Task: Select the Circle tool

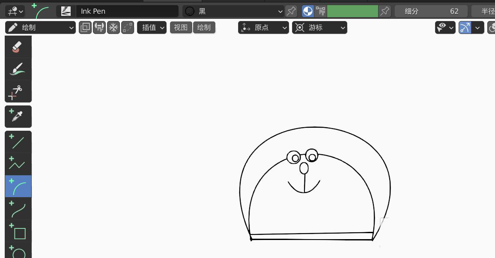Action: [18, 250]
